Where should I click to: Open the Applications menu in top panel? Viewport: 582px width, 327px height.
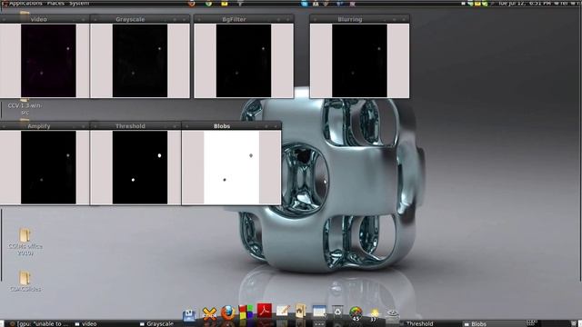point(25,3)
